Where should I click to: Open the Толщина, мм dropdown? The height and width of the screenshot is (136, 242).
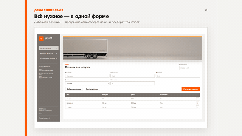point(132,76)
